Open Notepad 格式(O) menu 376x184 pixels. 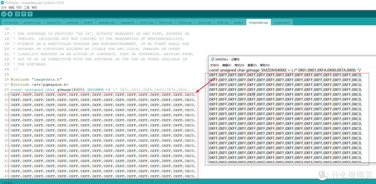pyautogui.click(x=239, y=65)
